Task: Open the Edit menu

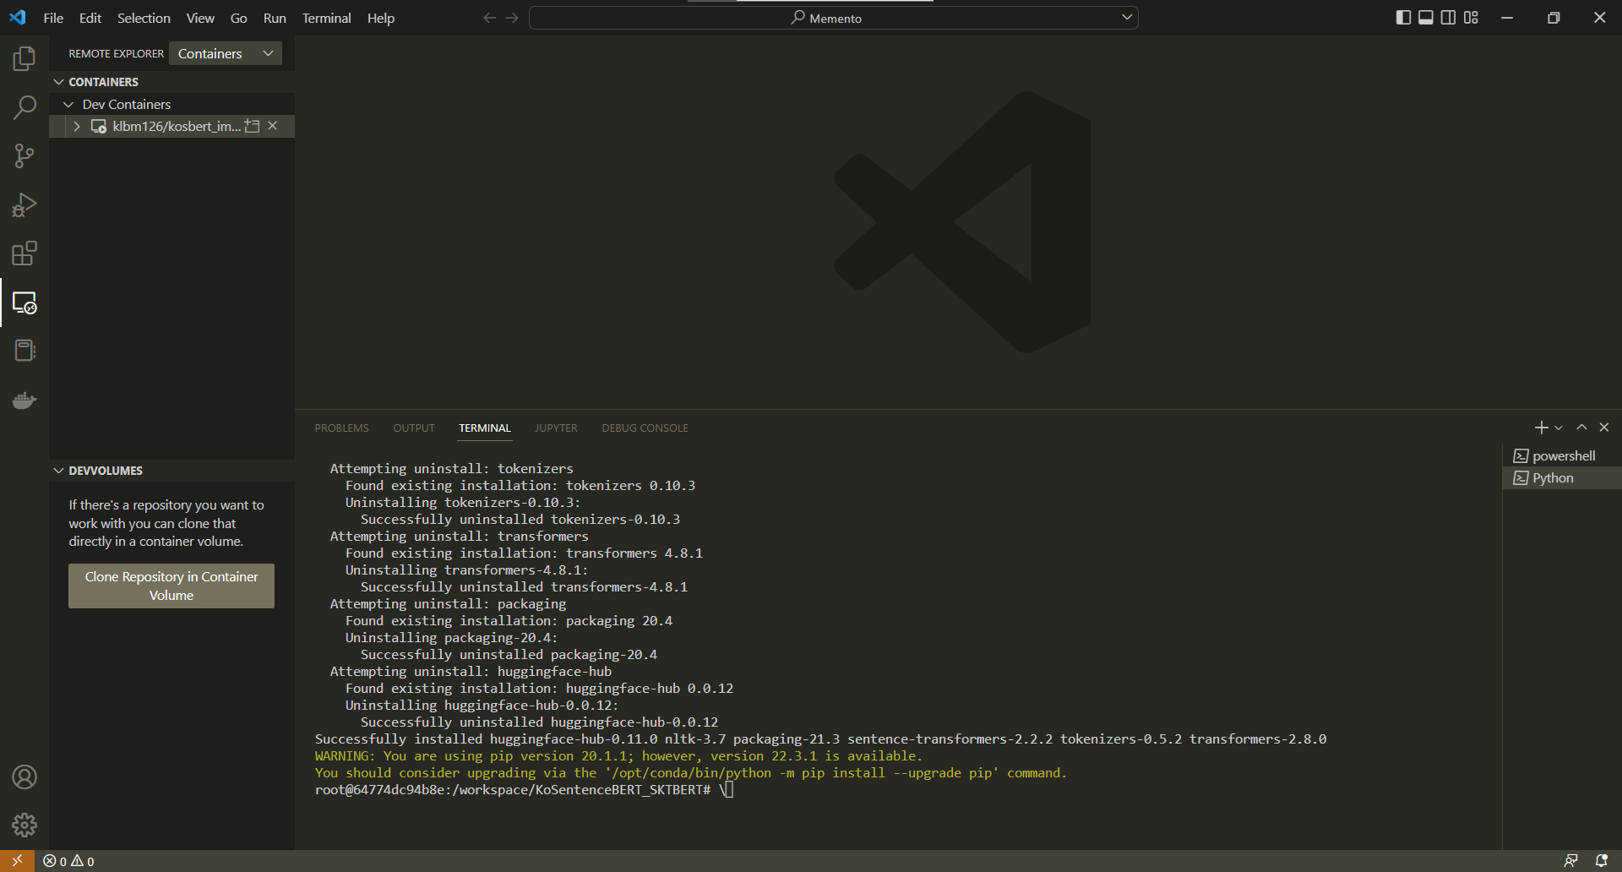Action: click(x=90, y=18)
